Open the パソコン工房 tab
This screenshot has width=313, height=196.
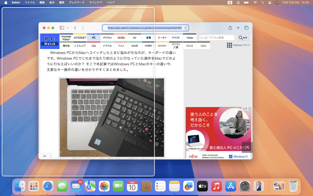coord(176,45)
